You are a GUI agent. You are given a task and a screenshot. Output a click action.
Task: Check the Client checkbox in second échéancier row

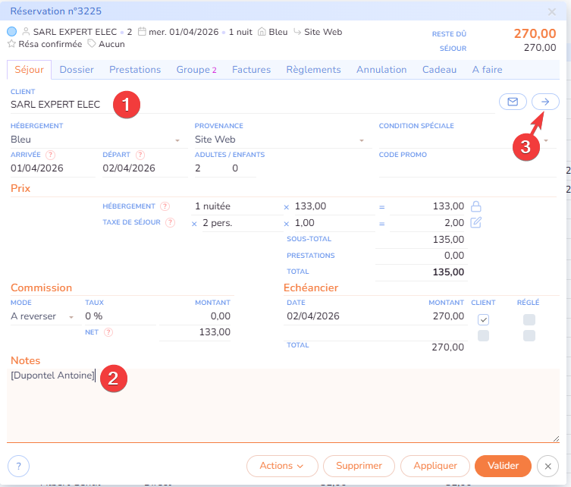pyautogui.click(x=483, y=335)
